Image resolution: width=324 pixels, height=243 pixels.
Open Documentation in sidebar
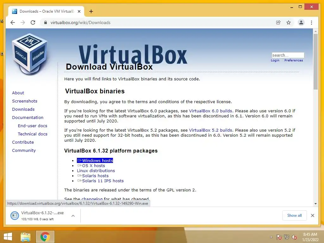(28, 118)
